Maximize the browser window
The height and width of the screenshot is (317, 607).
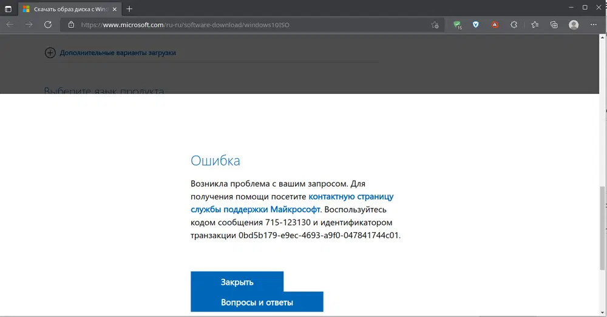[585, 7]
